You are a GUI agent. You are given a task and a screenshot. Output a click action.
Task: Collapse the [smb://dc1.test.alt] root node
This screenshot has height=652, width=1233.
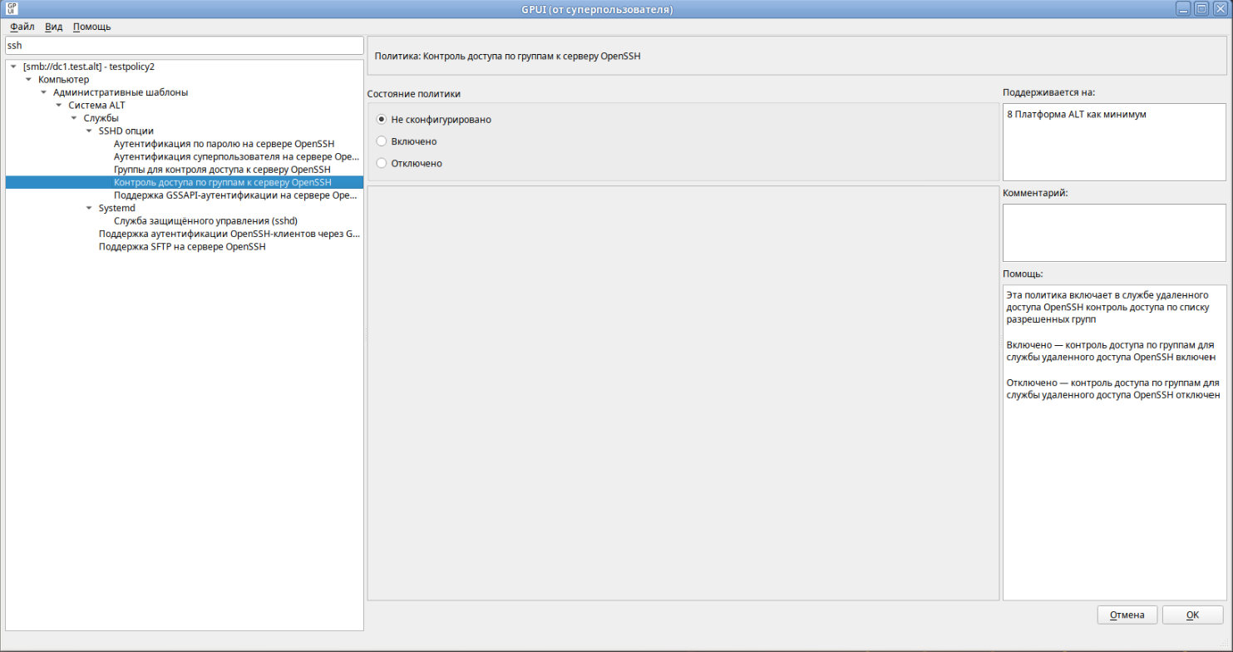(x=14, y=66)
